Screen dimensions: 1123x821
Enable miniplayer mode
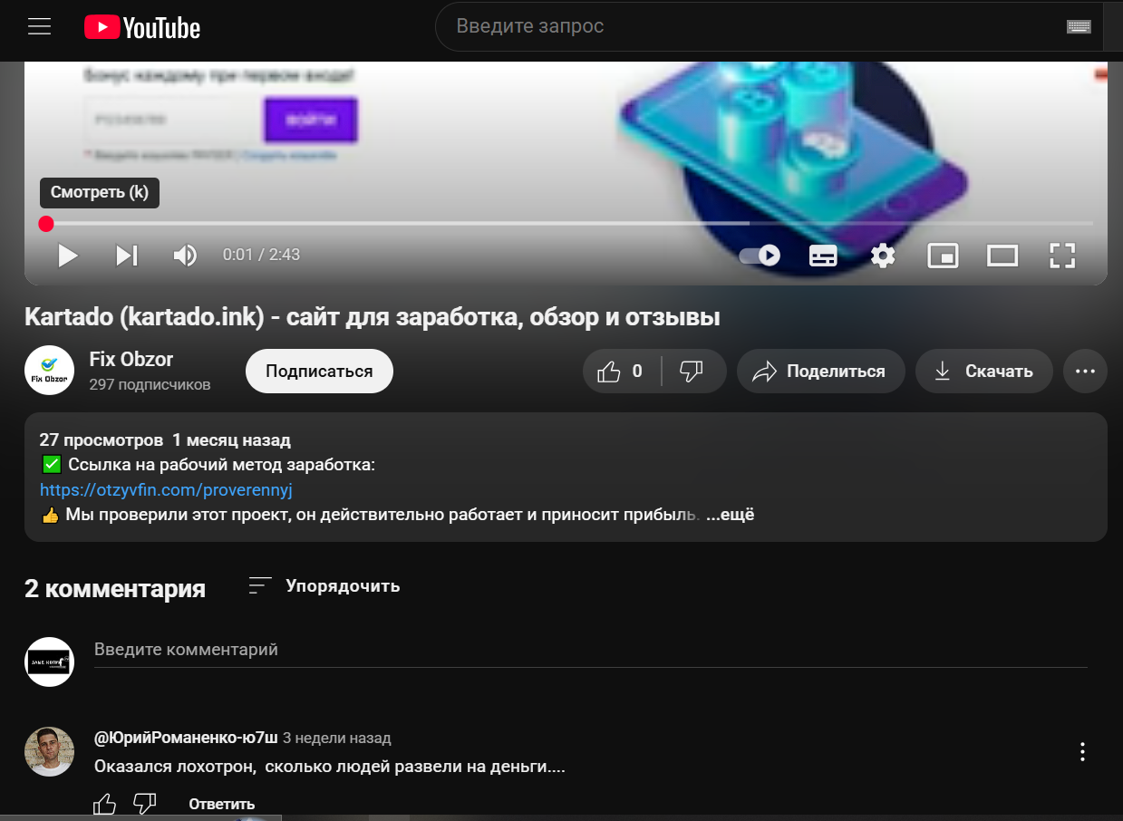pyautogui.click(x=944, y=256)
